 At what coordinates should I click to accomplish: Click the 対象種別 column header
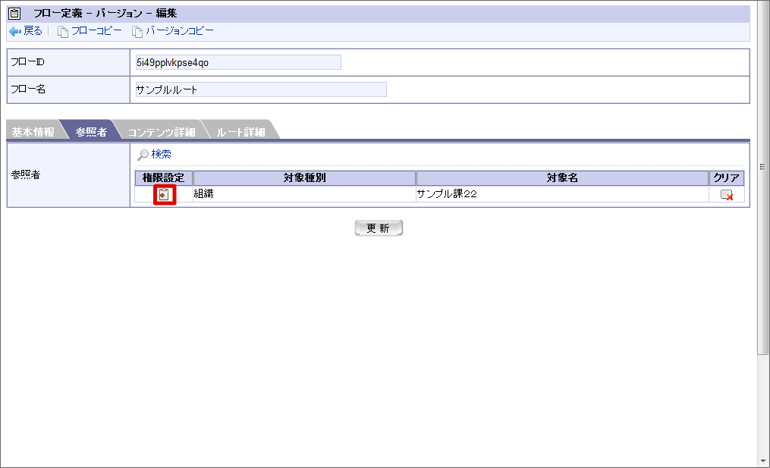click(x=304, y=177)
